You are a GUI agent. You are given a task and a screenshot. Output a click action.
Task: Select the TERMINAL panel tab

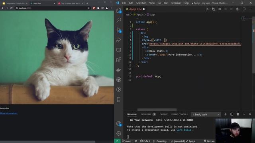[x=132, y=114]
